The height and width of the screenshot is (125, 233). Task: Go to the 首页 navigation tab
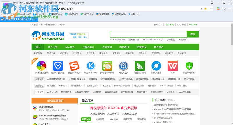(38, 47)
